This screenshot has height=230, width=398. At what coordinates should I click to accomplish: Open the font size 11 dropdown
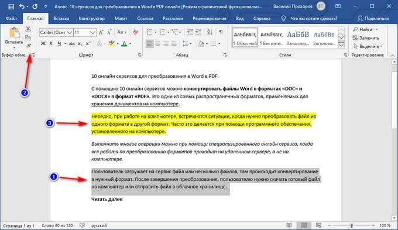pyautogui.click(x=92, y=33)
